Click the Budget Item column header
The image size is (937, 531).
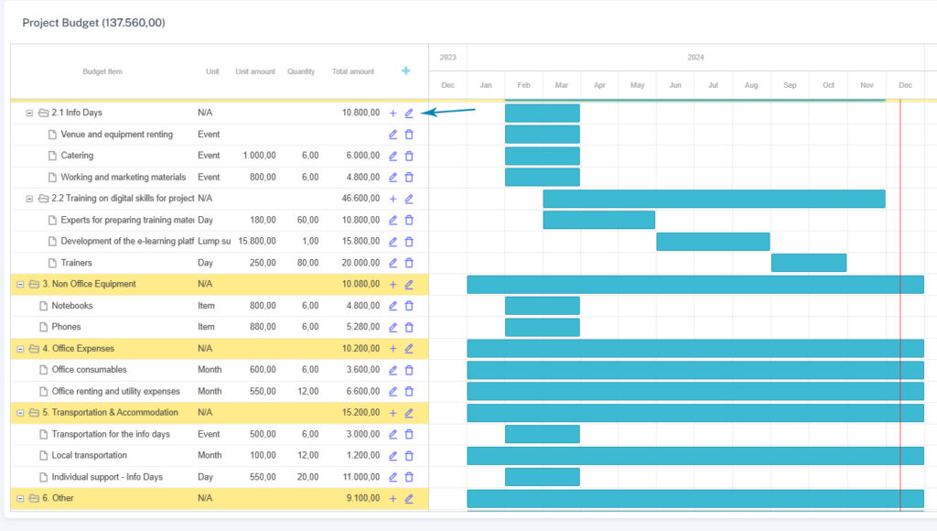click(x=102, y=71)
